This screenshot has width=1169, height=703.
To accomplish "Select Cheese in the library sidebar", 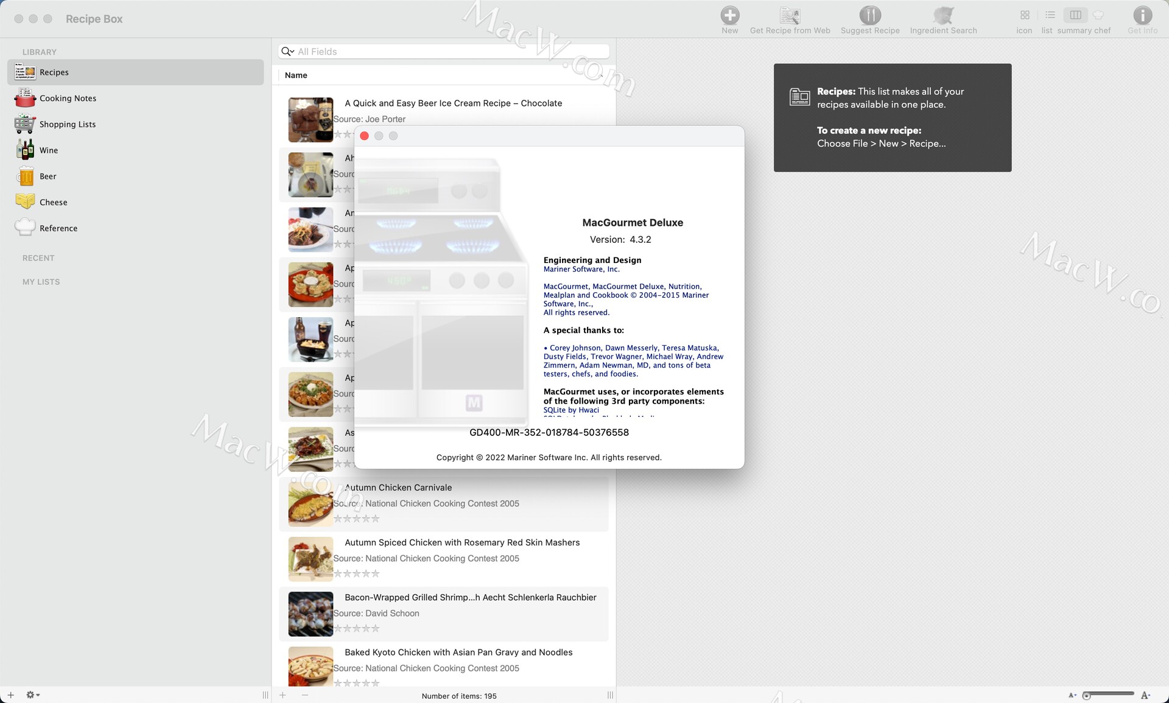I will pyautogui.click(x=135, y=202).
